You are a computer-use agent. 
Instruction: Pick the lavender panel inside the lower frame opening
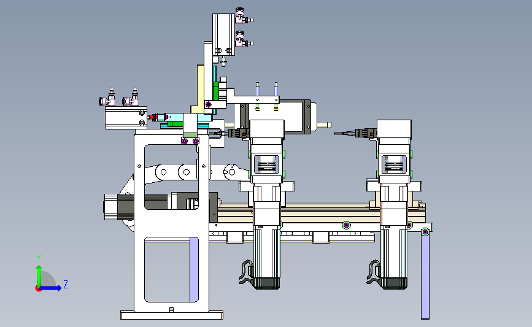click(194, 269)
